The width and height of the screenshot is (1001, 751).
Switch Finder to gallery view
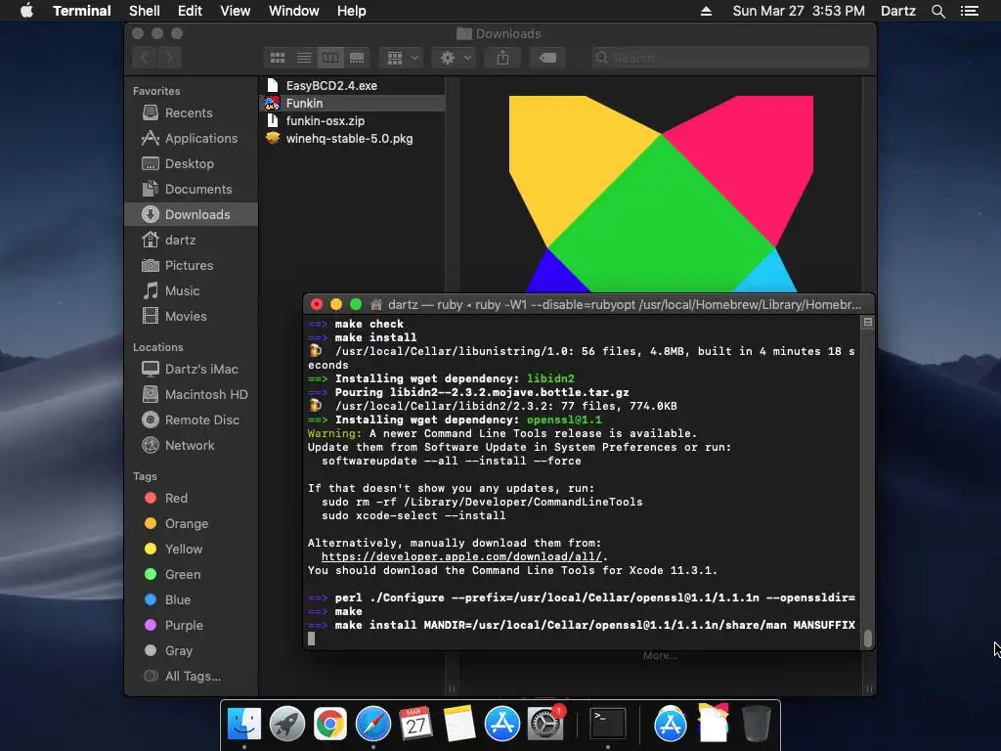(357, 58)
